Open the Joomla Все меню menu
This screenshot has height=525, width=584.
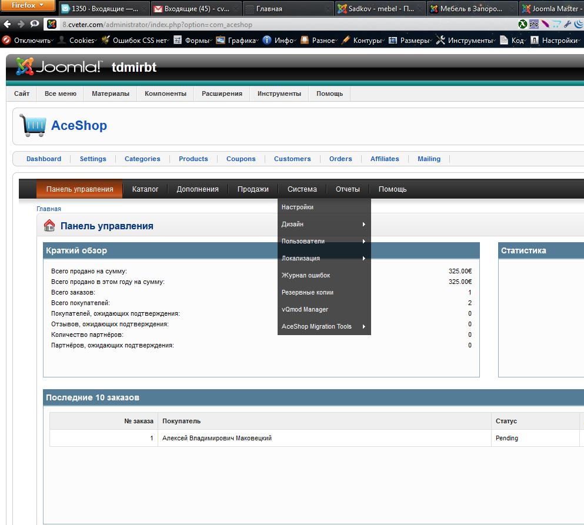[61, 94]
